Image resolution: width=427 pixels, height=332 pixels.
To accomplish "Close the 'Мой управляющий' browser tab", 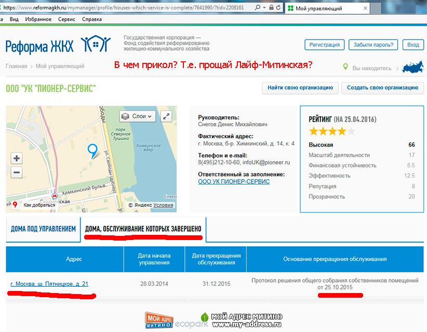I will (x=366, y=8).
